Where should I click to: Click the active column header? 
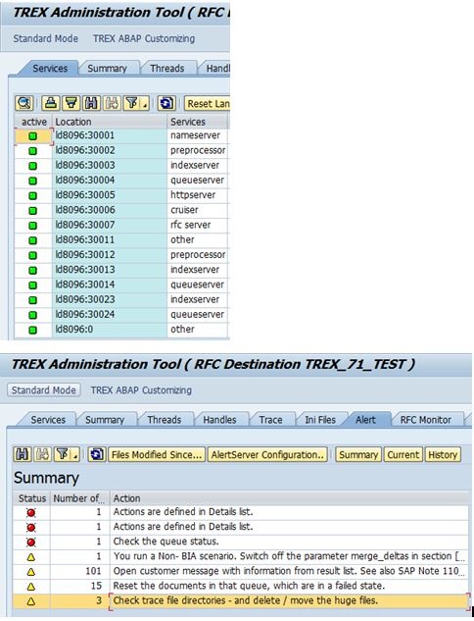33,122
